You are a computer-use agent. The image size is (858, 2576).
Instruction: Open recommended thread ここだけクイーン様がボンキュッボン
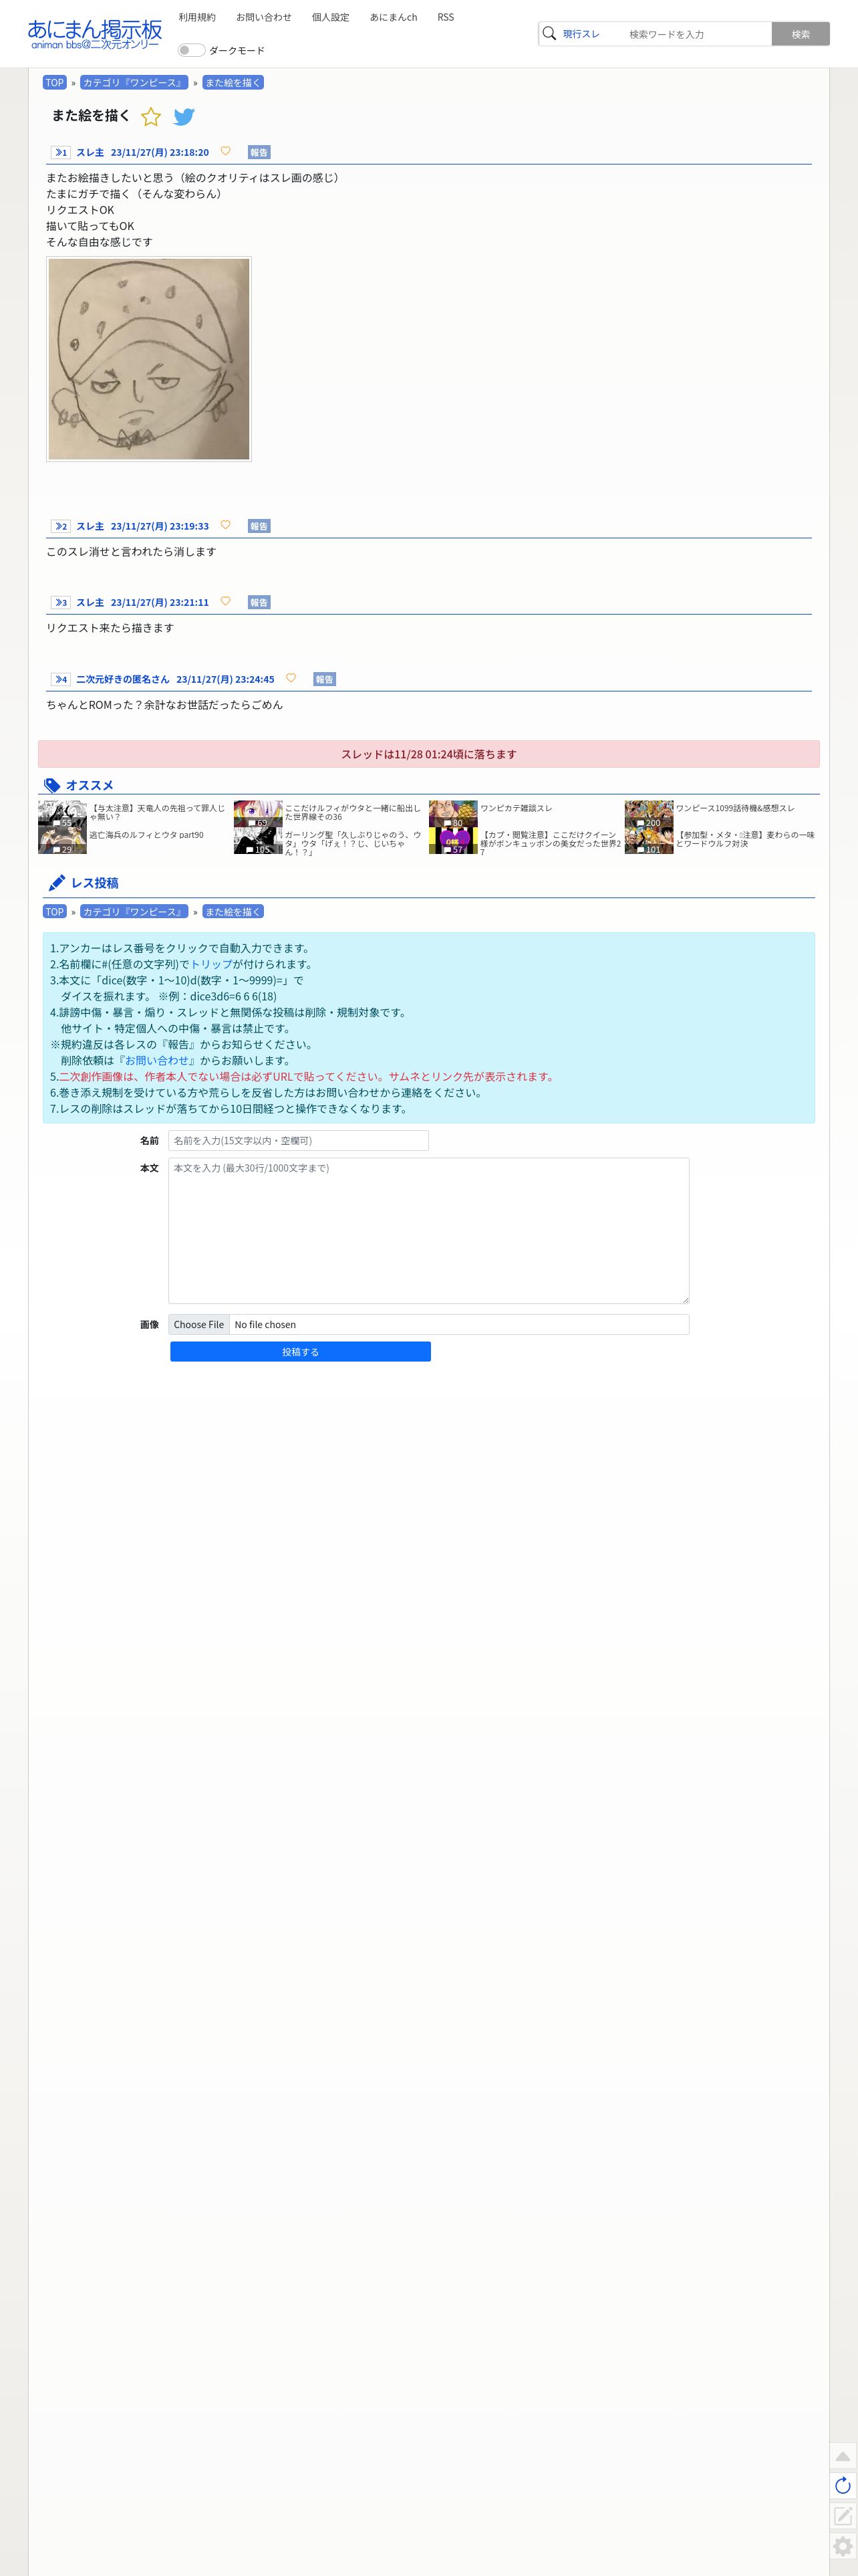(x=551, y=843)
